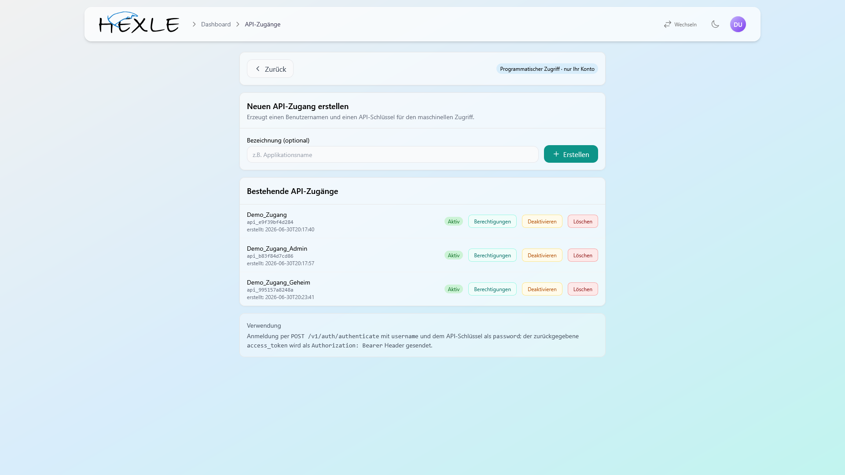The image size is (845, 475).
Task: Delete the Demo_Zugang access
Action: 583,221
